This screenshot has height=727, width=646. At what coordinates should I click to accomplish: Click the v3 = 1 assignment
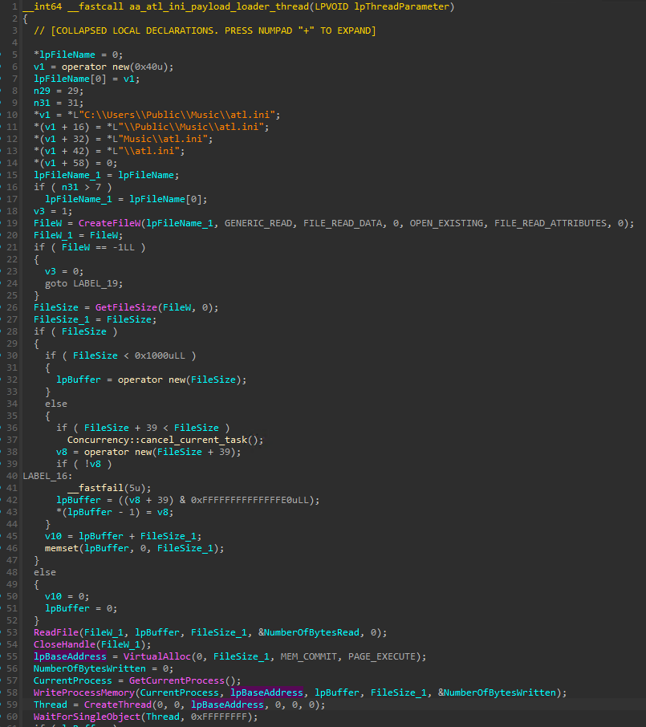[53, 211]
